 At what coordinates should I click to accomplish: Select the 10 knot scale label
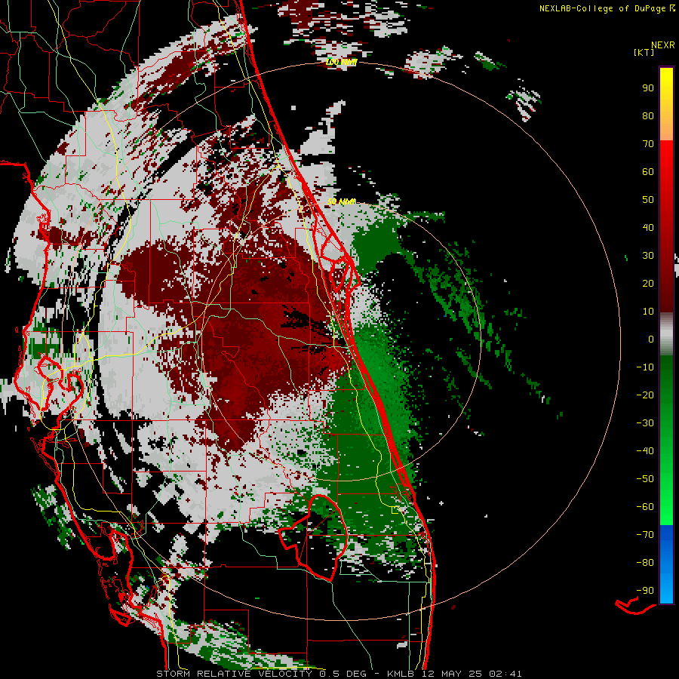pyautogui.click(x=648, y=312)
